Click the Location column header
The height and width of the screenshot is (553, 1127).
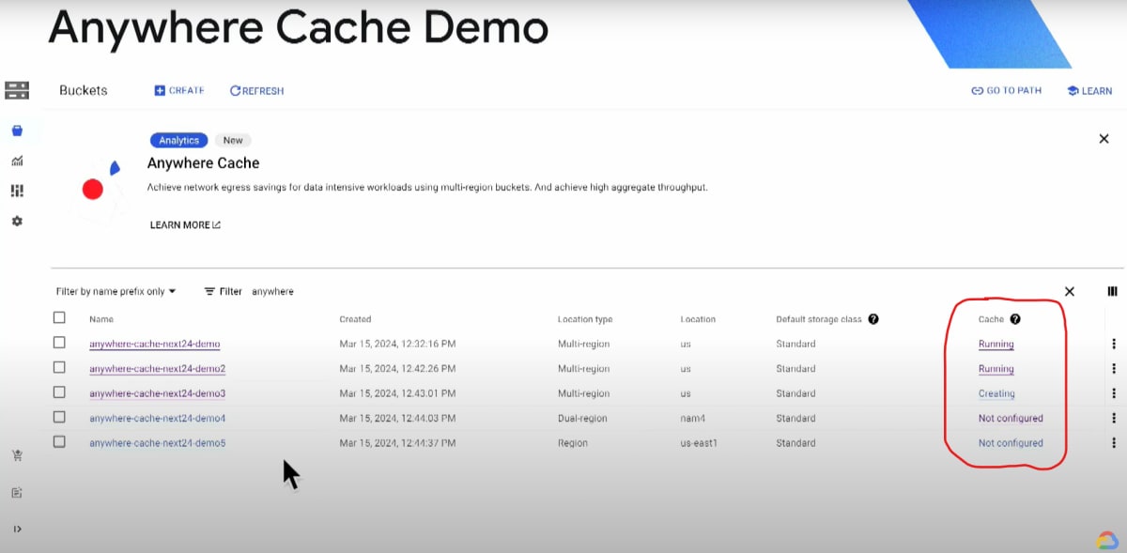click(x=698, y=319)
